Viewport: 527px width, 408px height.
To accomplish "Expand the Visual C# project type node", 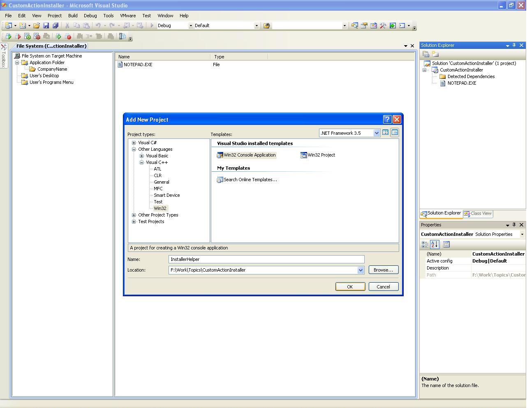I will 134,143.
